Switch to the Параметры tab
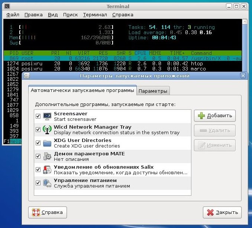Image resolution: width=252 pixels, height=228 pixels. tap(153, 91)
